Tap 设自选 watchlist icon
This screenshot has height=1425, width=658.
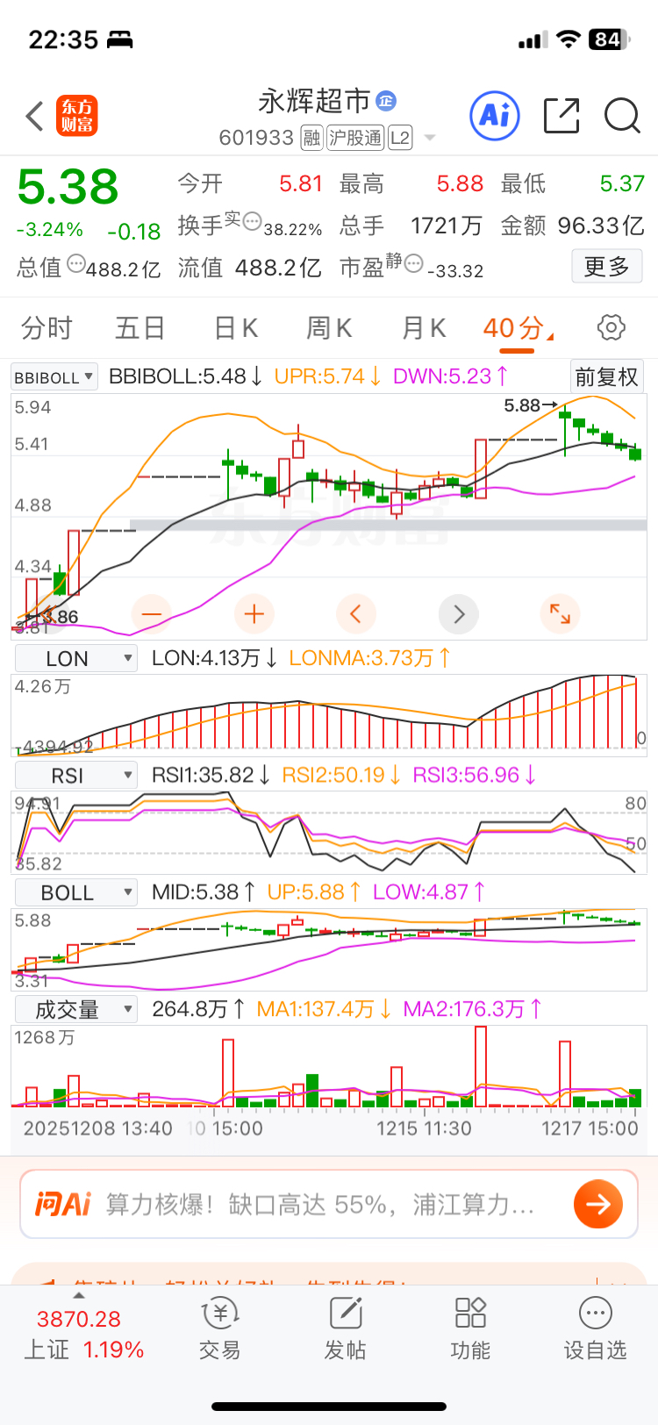pos(596,1314)
